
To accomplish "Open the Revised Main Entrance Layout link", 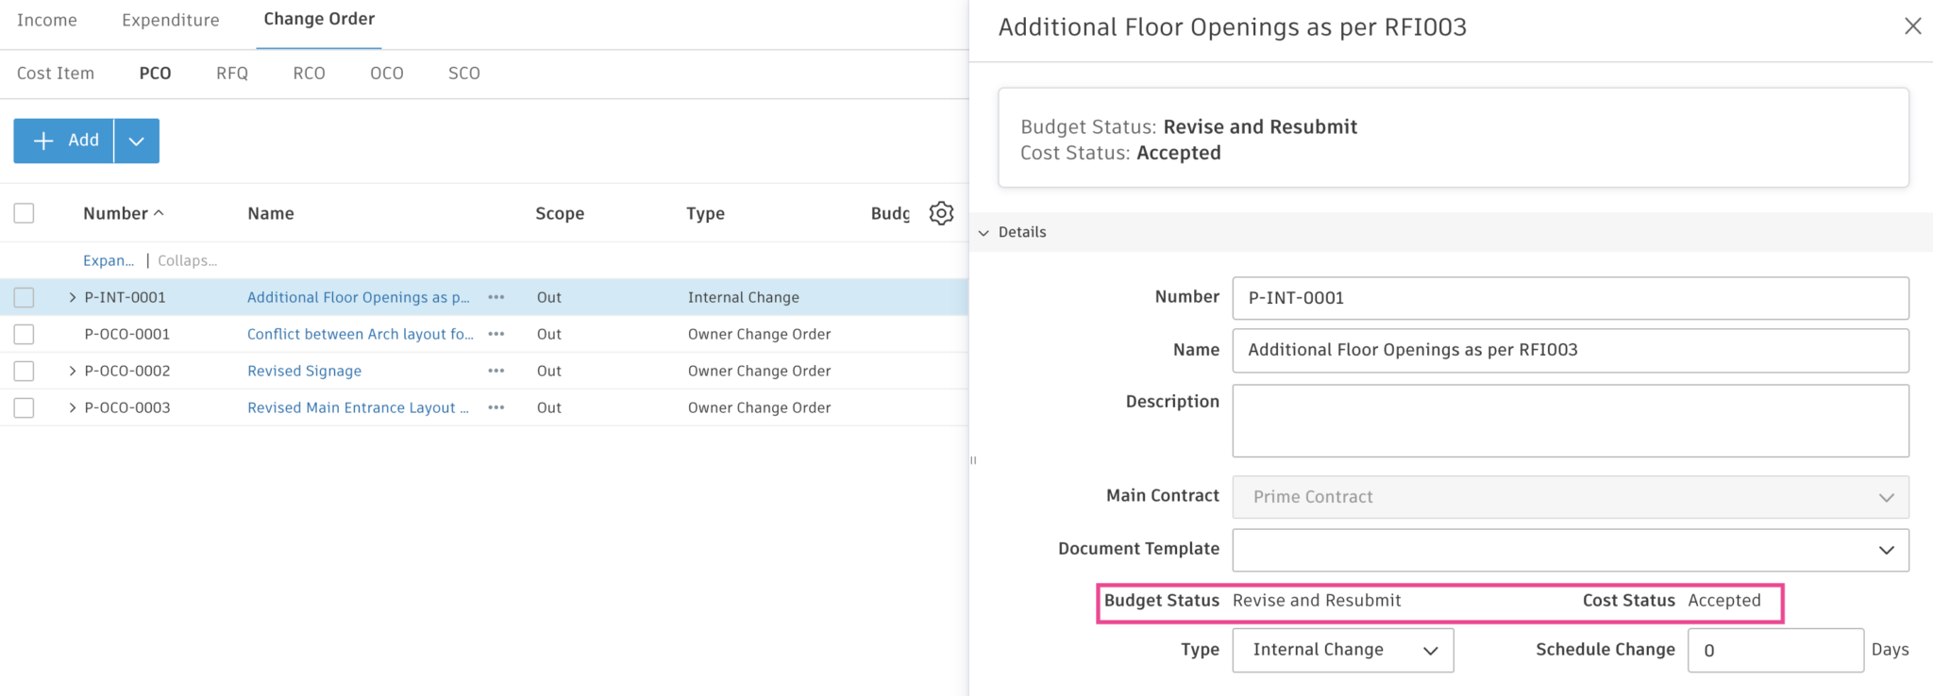I will 358,407.
